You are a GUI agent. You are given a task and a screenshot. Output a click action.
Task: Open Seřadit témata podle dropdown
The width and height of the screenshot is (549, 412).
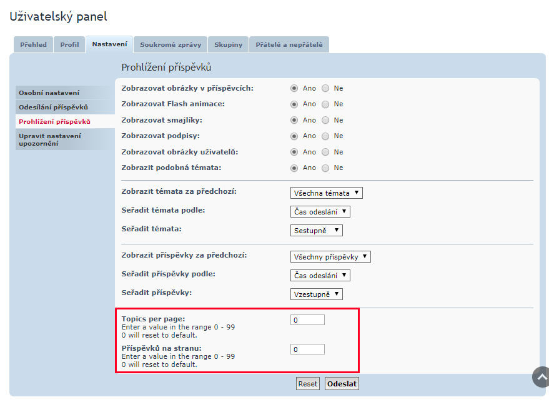(x=320, y=211)
